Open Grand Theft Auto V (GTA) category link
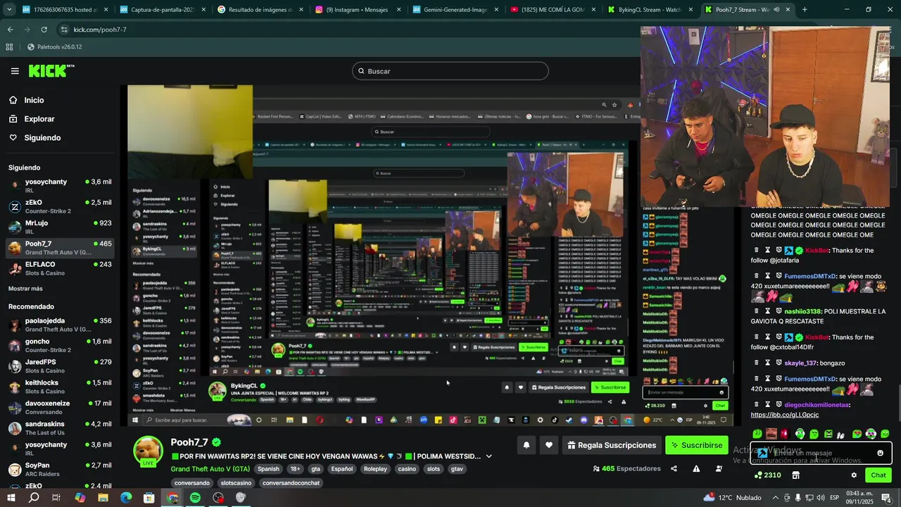Screen dimensions: 901x507 pyautogui.click(x=210, y=469)
